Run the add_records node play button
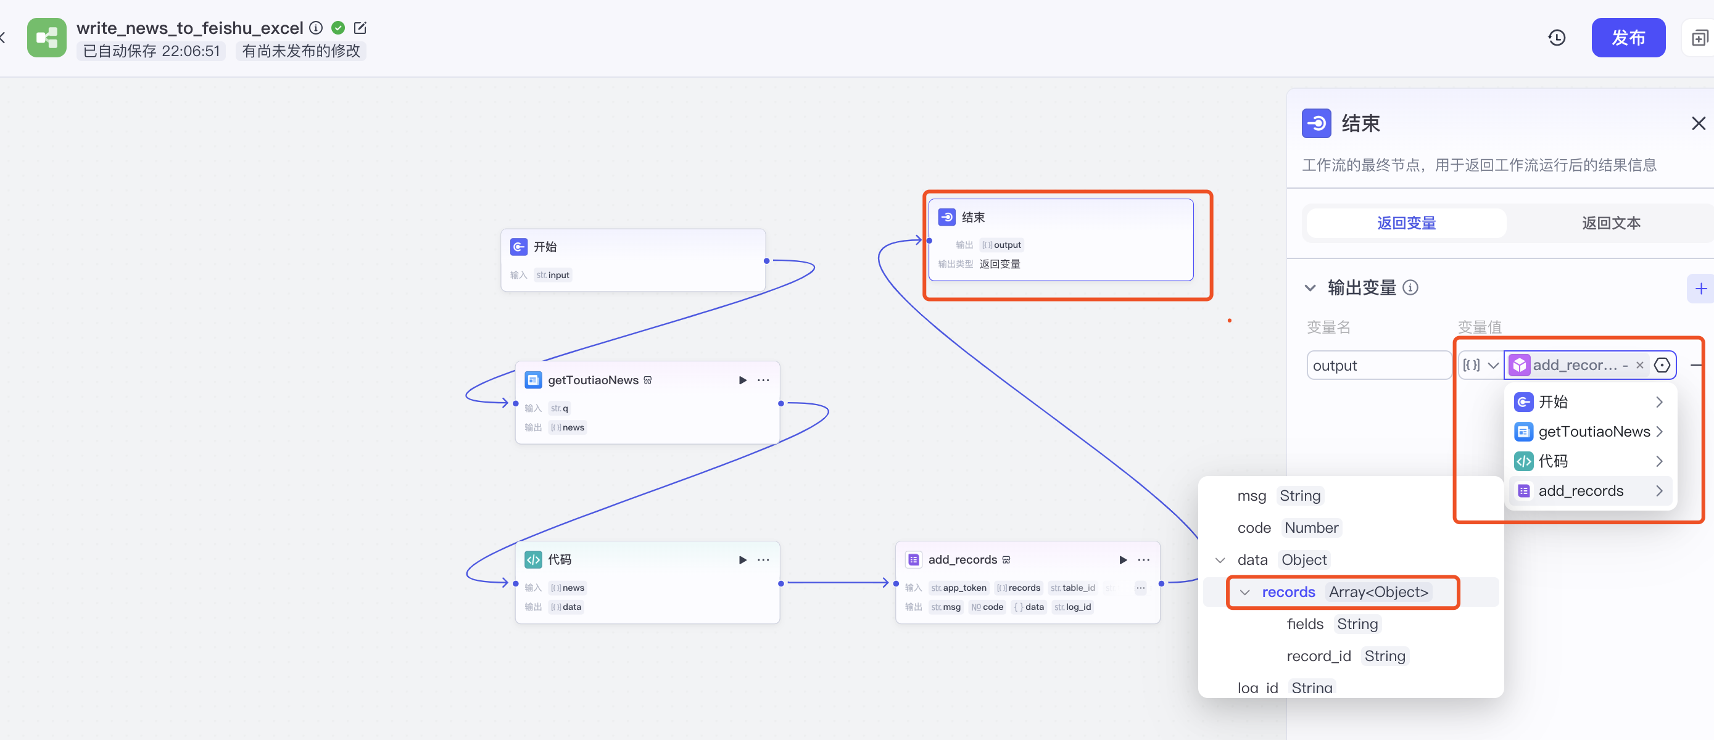The image size is (1714, 740). click(1122, 560)
